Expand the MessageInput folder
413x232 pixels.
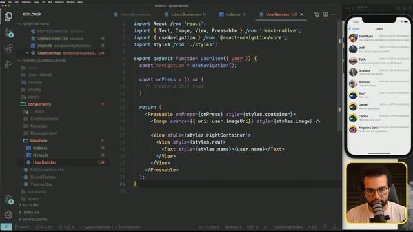(43, 133)
